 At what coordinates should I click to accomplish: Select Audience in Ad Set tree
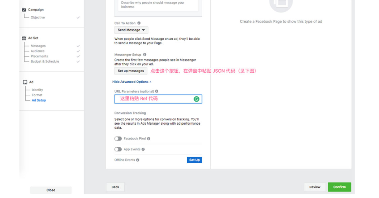[x=38, y=51]
